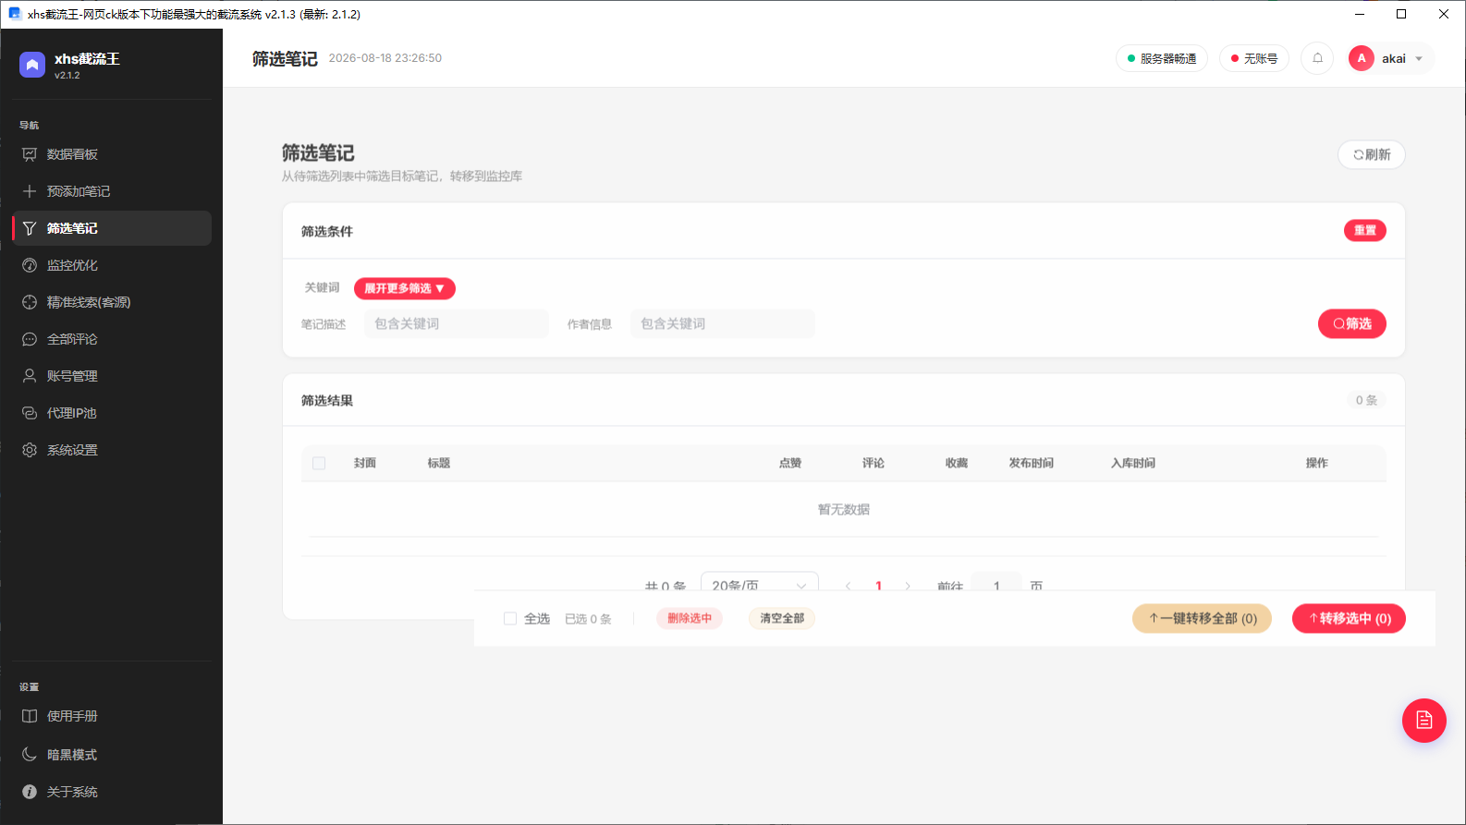
Task: Click the 点赞 column header
Action: tap(790, 463)
